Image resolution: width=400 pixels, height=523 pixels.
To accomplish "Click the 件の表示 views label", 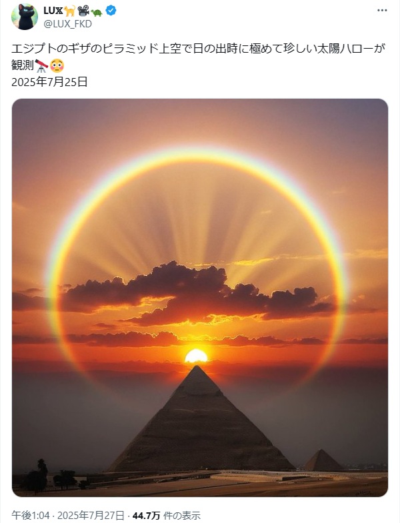I will point(182,516).
